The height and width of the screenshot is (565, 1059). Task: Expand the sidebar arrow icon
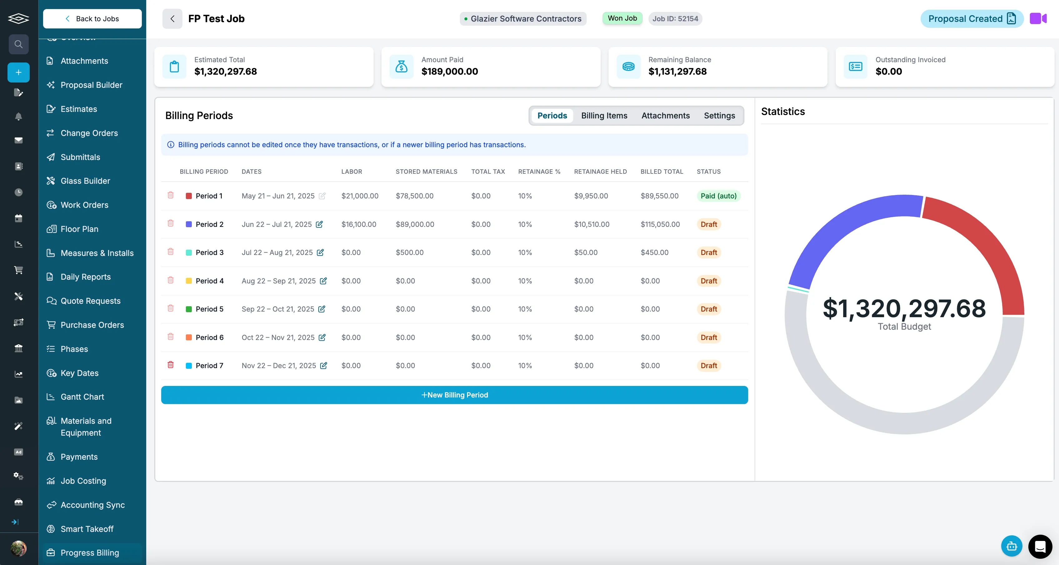tap(15, 522)
